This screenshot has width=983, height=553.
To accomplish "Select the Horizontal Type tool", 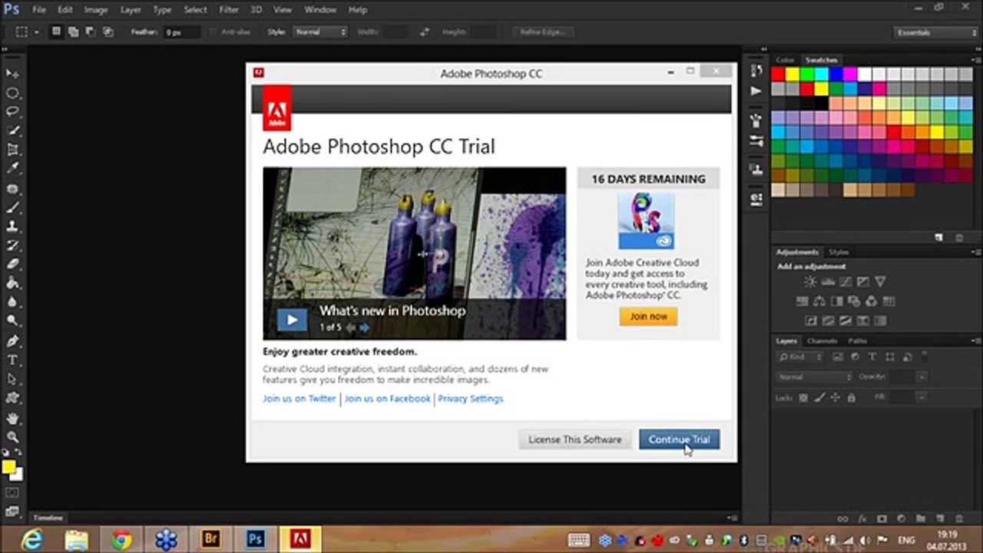I will click(13, 360).
